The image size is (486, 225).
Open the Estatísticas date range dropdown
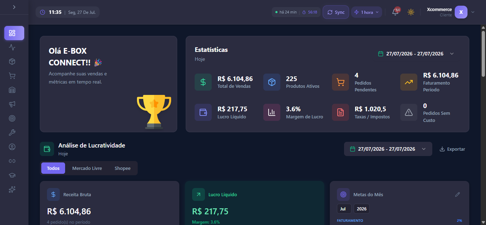click(416, 54)
